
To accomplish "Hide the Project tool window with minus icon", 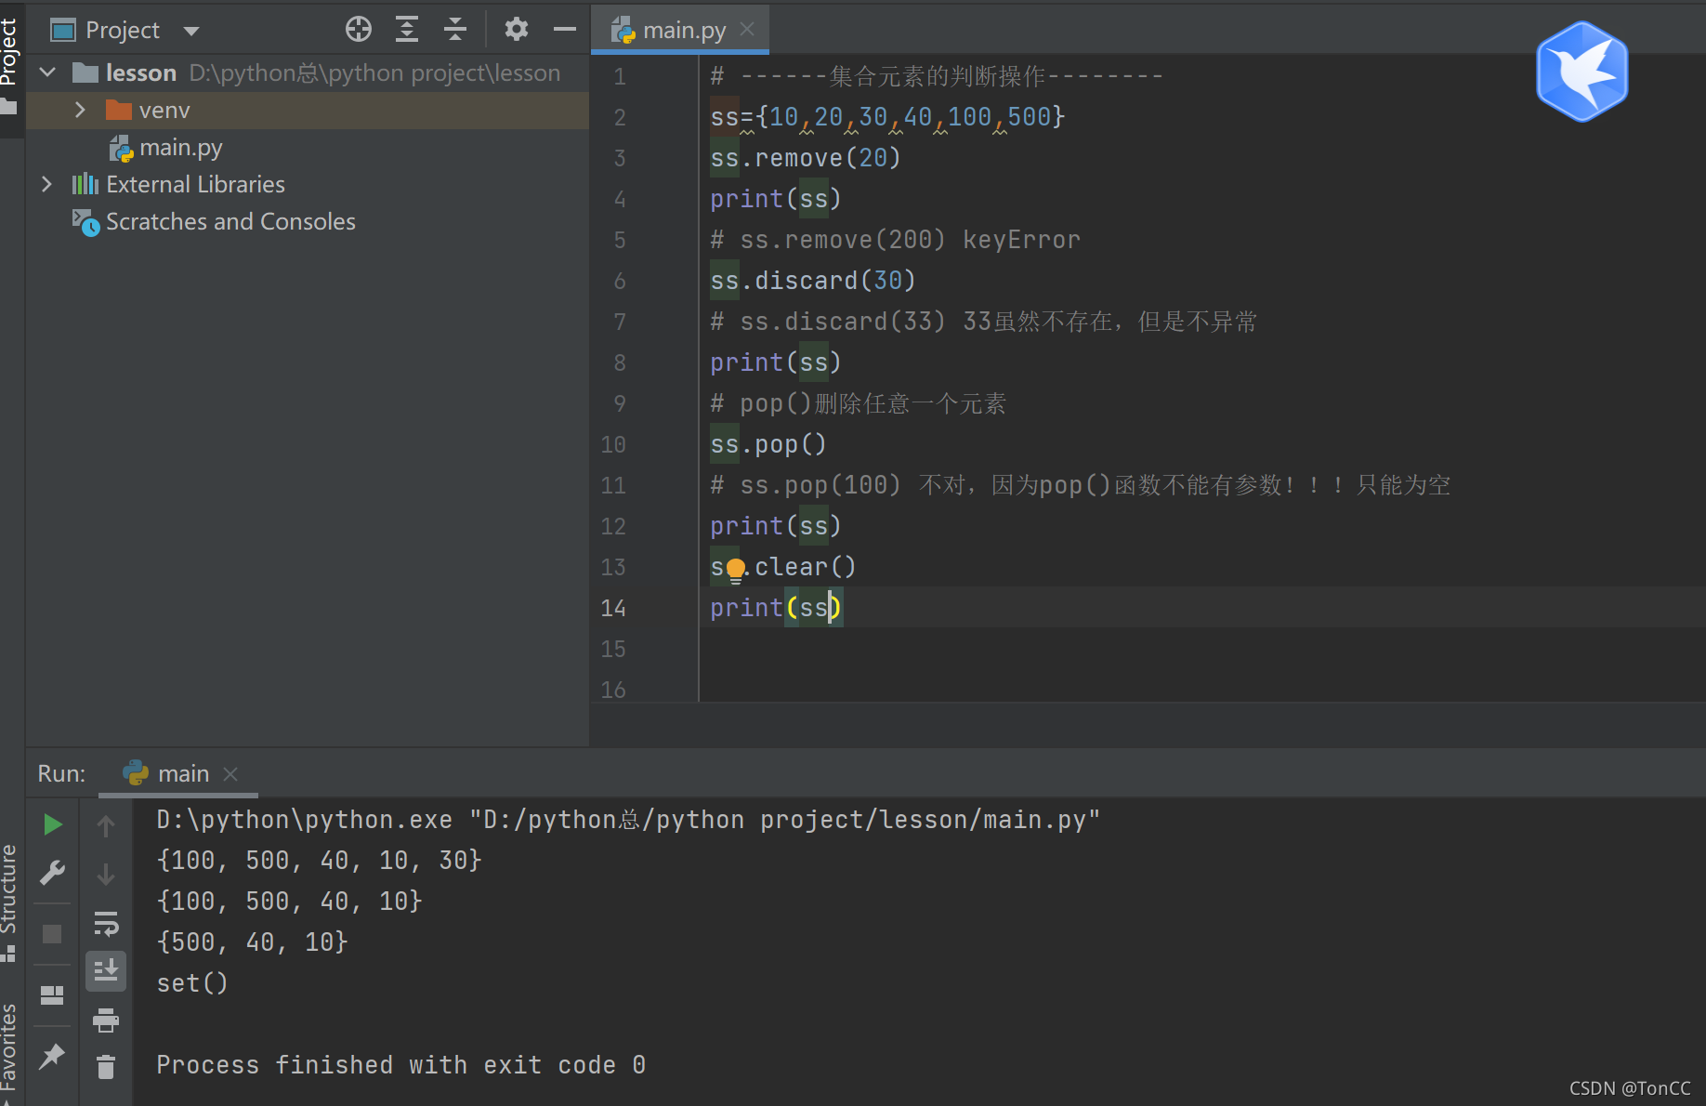I will click(x=564, y=30).
